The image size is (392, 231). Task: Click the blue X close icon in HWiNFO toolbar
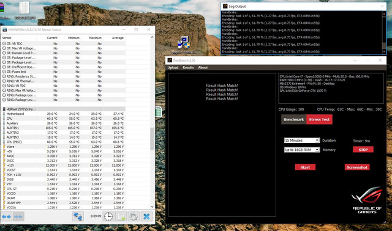[x=146, y=216]
